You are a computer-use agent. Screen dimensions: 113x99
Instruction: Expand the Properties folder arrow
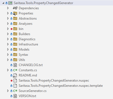pyautogui.click(x=8, y=13)
